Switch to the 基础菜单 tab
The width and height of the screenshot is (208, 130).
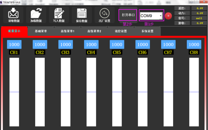[x=41, y=31]
